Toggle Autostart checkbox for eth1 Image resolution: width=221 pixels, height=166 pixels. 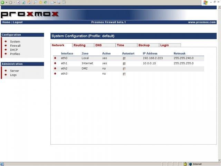[x=124, y=64]
